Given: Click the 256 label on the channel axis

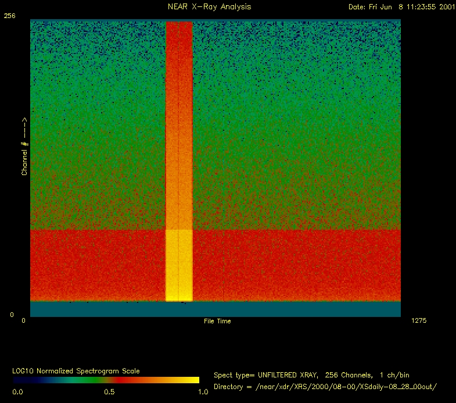Looking at the screenshot, I should tap(9, 16).
